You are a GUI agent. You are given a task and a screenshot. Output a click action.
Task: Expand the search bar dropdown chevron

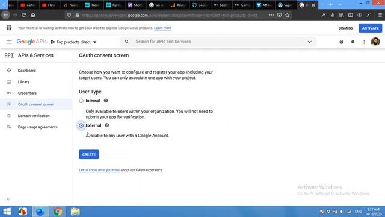(309, 42)
